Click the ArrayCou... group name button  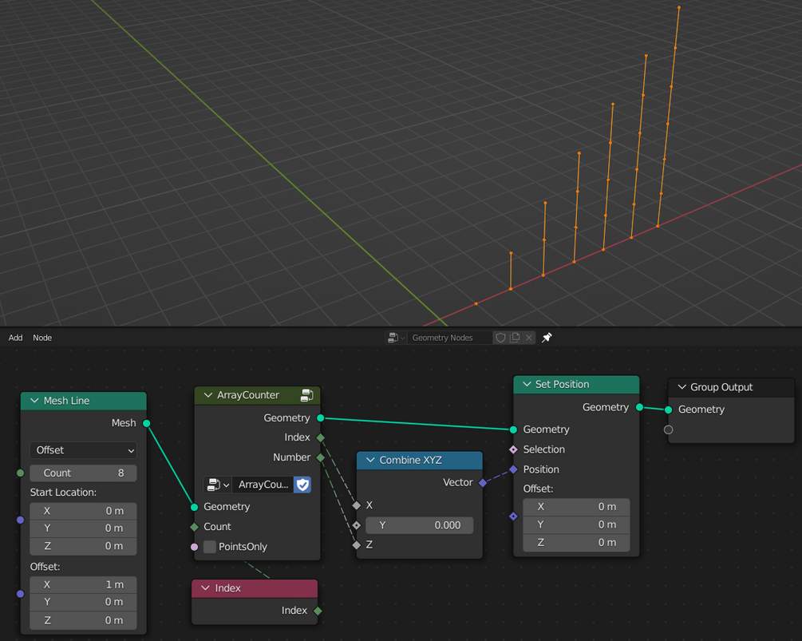pos(263,485)
